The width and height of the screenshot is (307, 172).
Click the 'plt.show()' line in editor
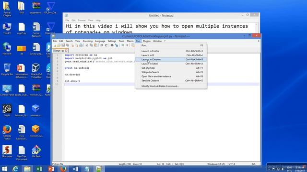[x=72, y=81]
